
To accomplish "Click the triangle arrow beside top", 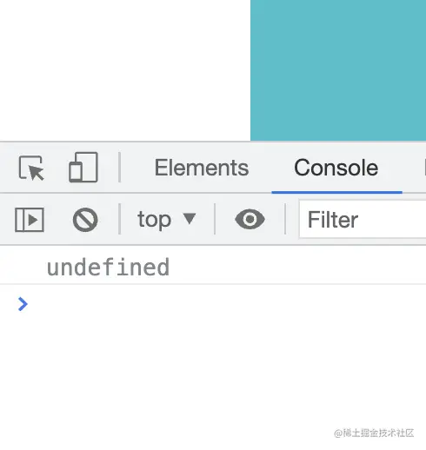I will point(190,218).
